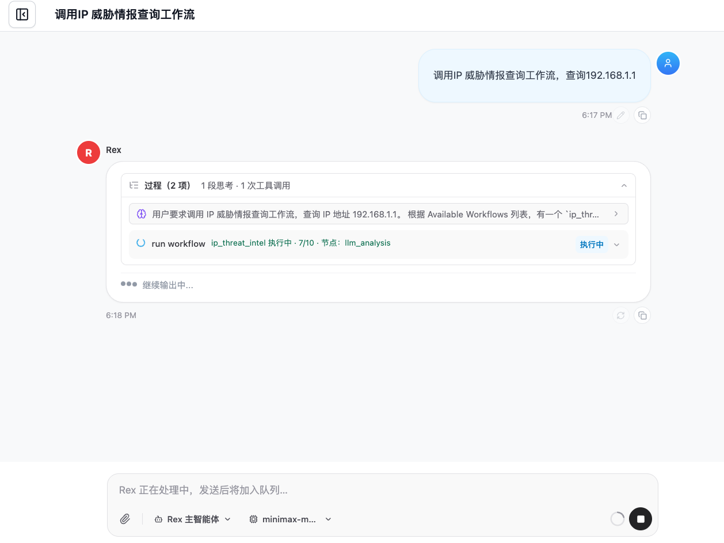Screen dimensions: 724x543
Task: Click the process list icon
Action: pos(134,185)
